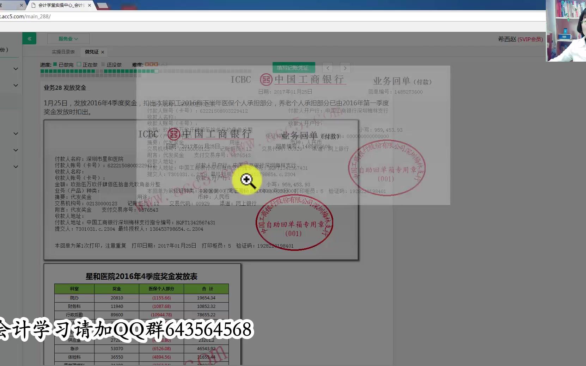586x366 pixels.
Task: Click the 已做完 green legend square
Action: [x=55, y=64]
